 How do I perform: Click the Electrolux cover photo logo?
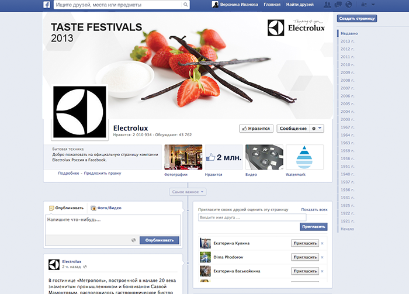point(296,27)
